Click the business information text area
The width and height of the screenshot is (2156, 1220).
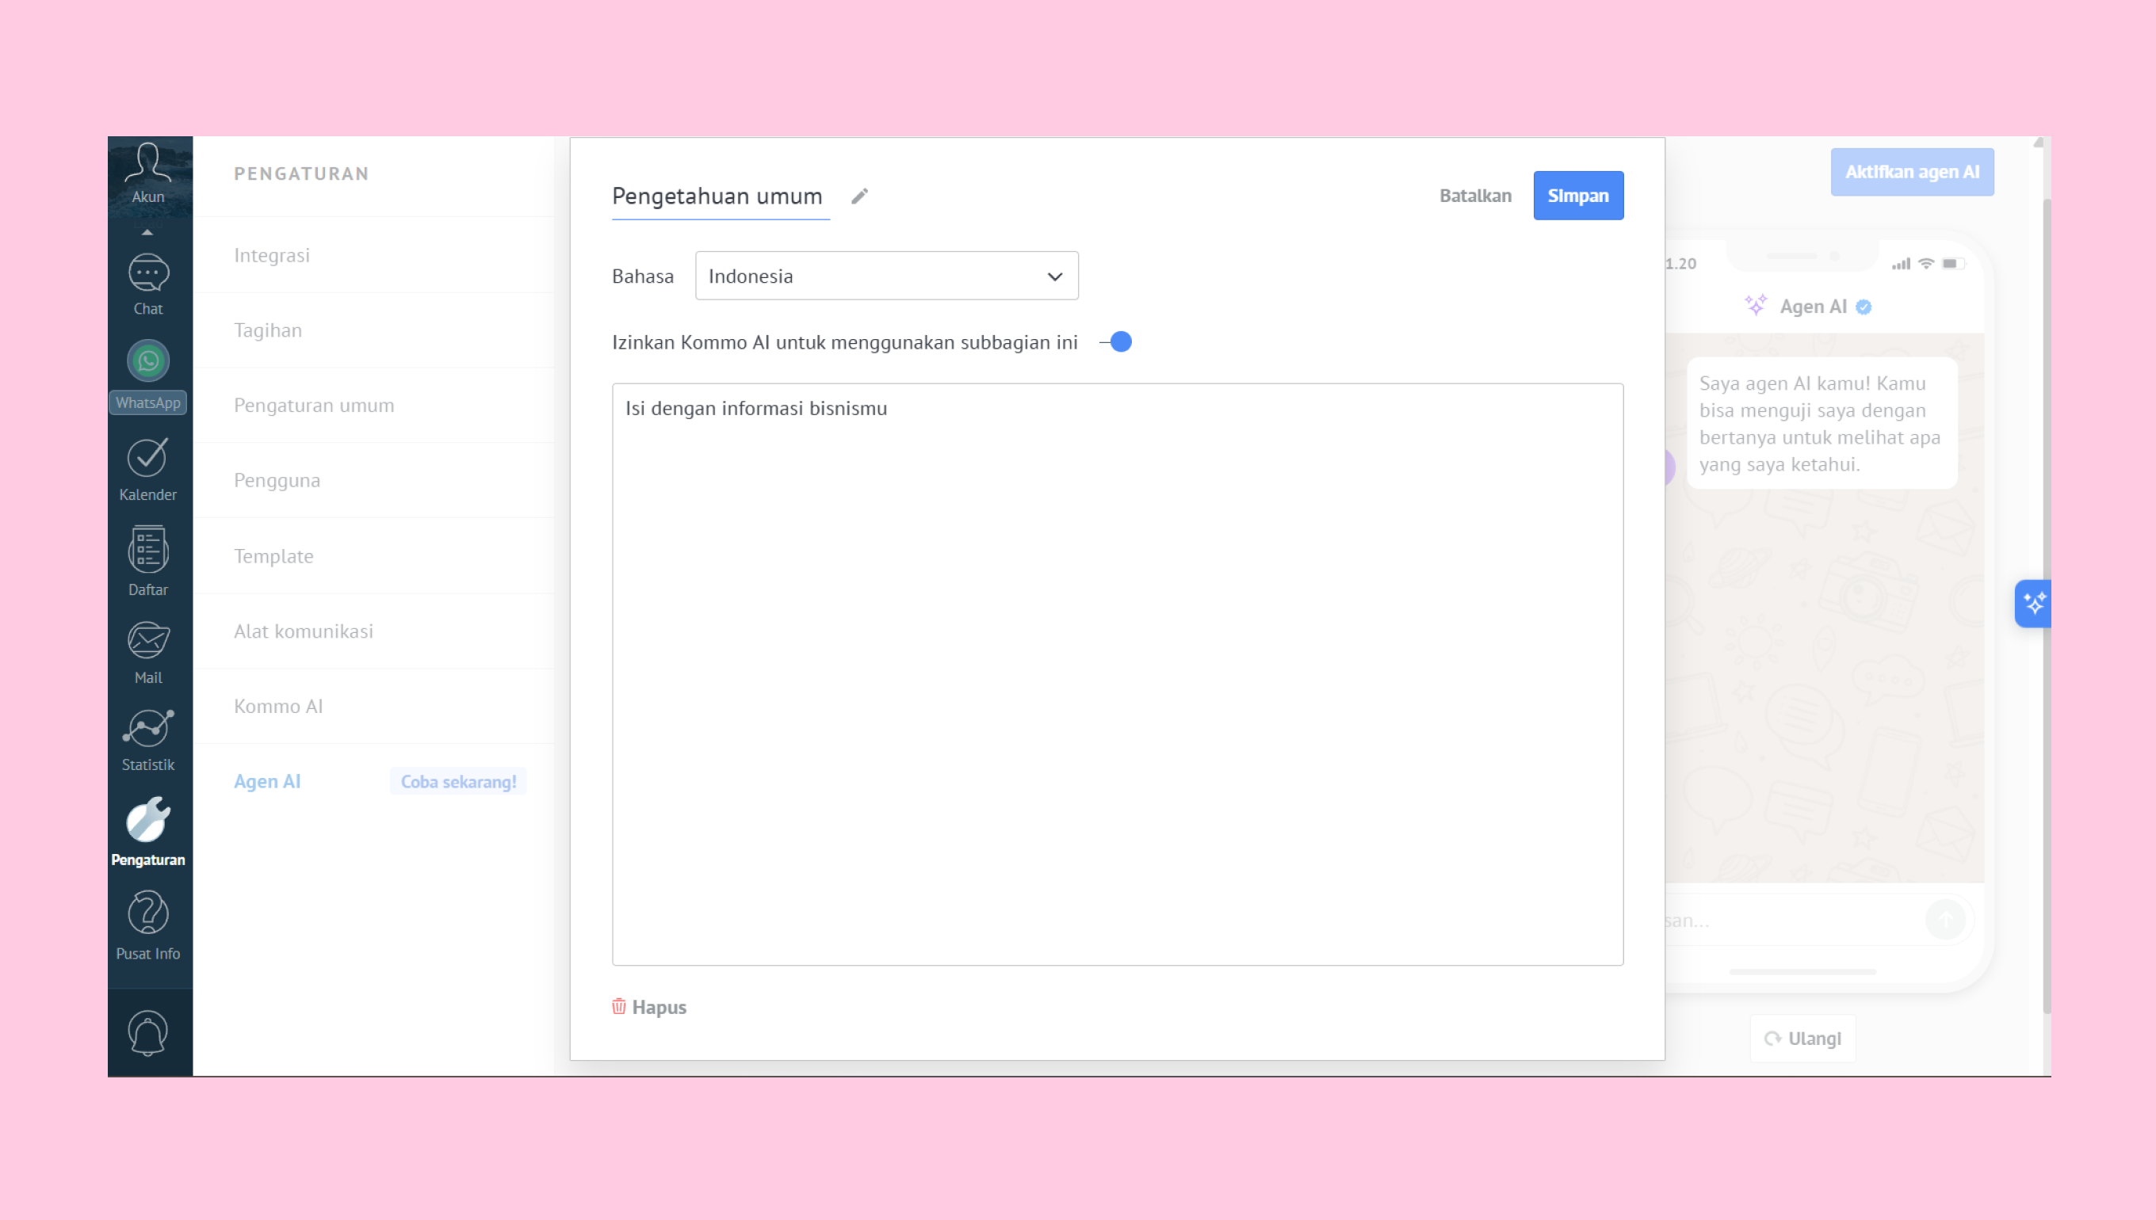pyautogui.click(x=1118, y=674)
